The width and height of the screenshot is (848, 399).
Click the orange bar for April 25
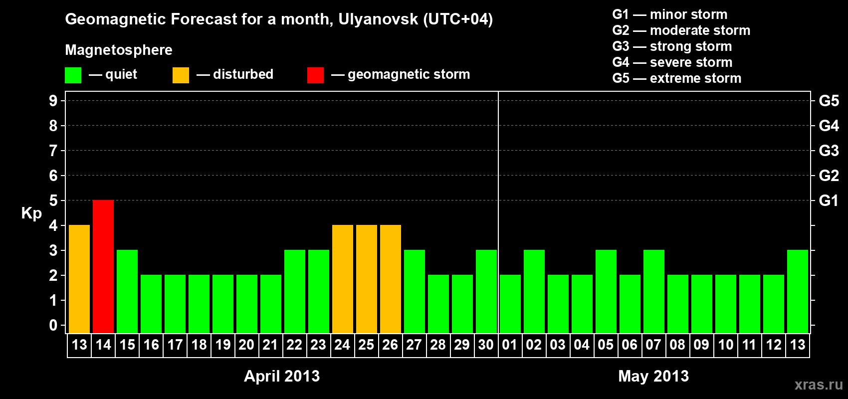point(367,279)
